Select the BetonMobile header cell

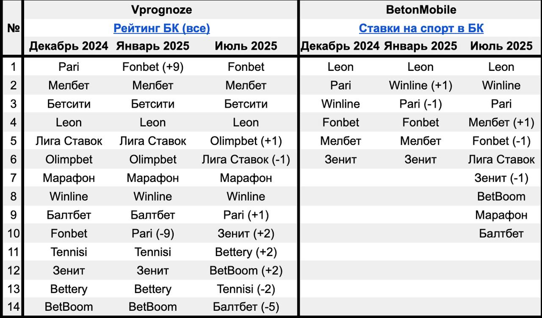point(421,10)
